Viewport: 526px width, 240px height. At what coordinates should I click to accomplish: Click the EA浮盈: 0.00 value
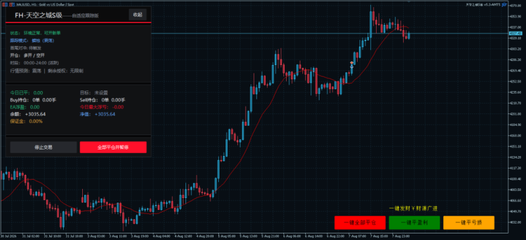tap(25, 107)
